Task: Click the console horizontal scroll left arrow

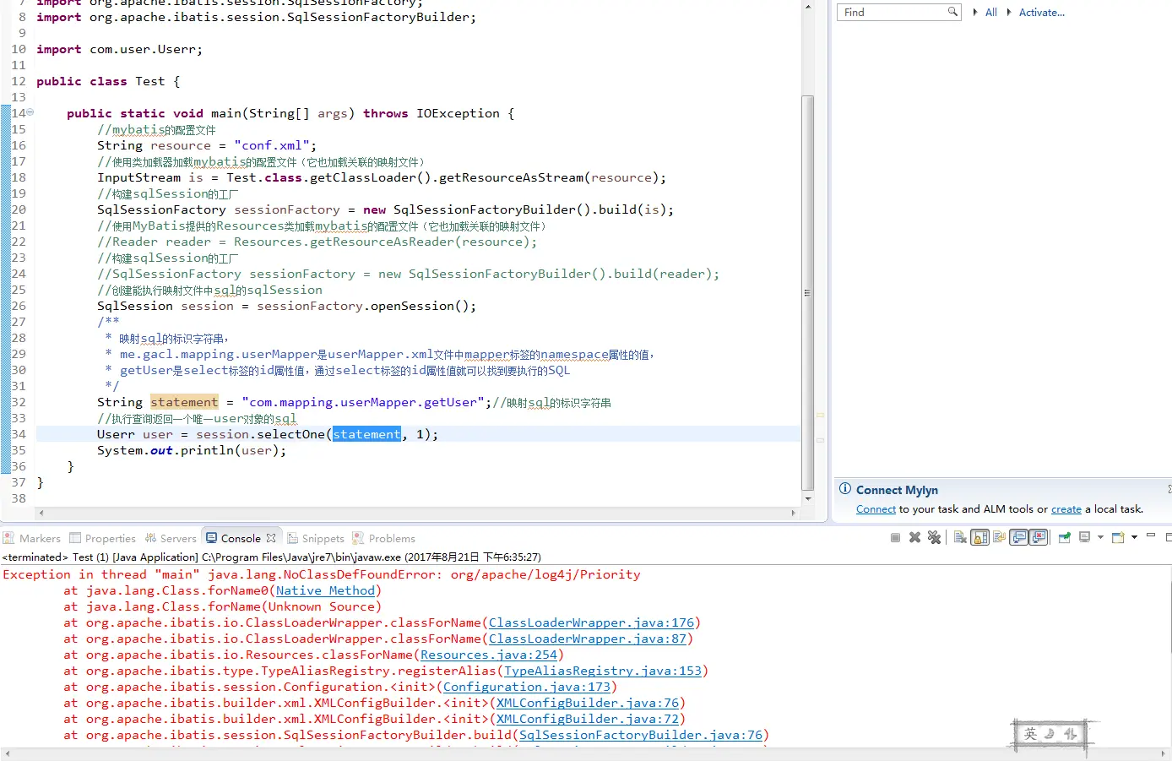Action: [6, 754]
